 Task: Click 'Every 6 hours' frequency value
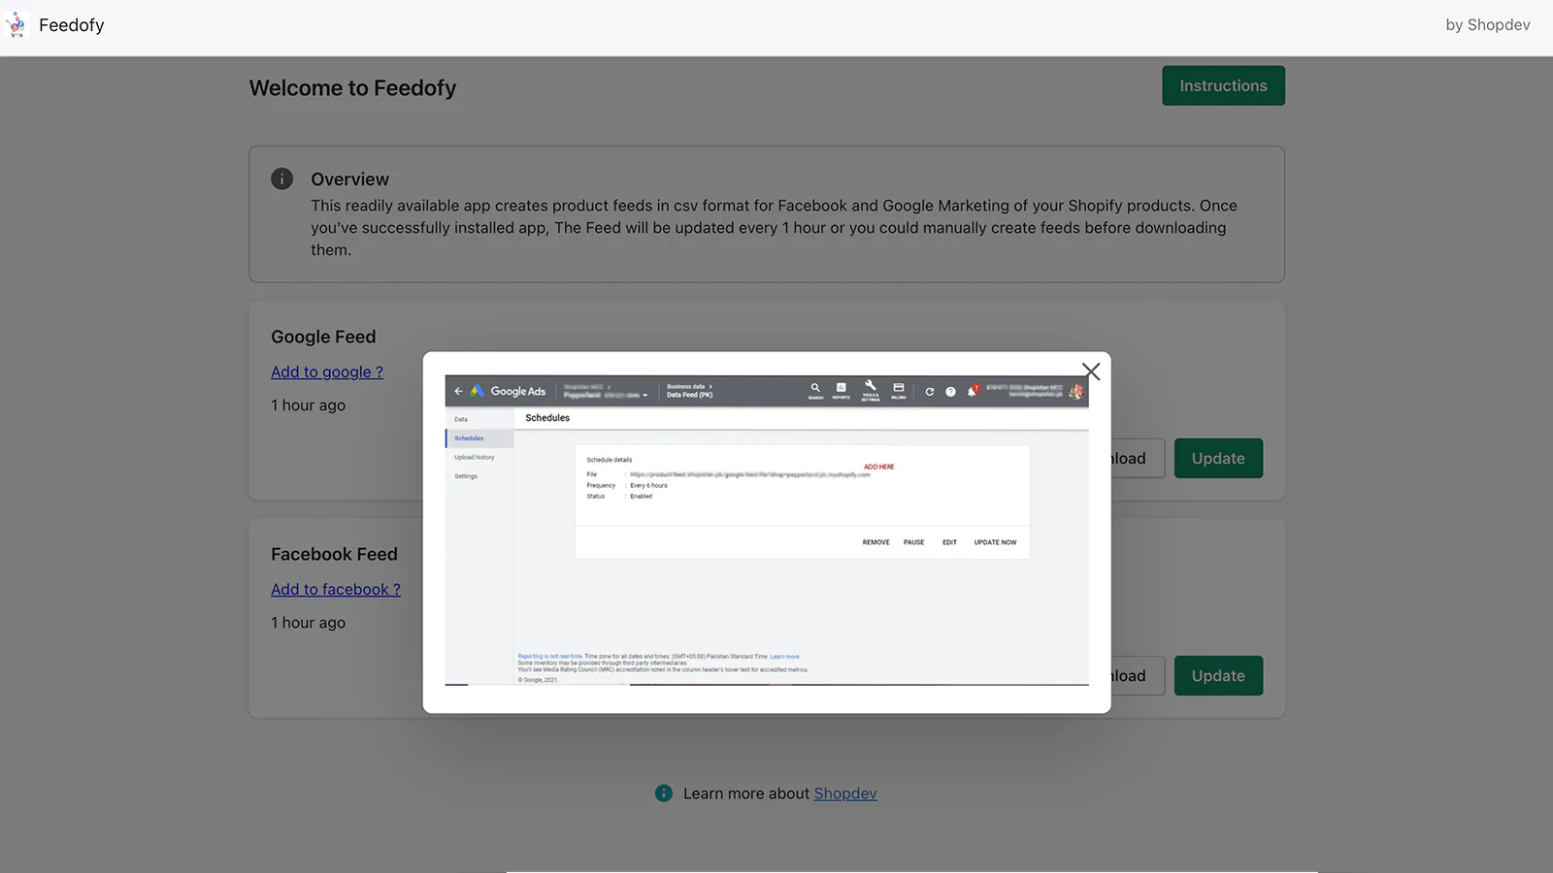tap(648, 485)
